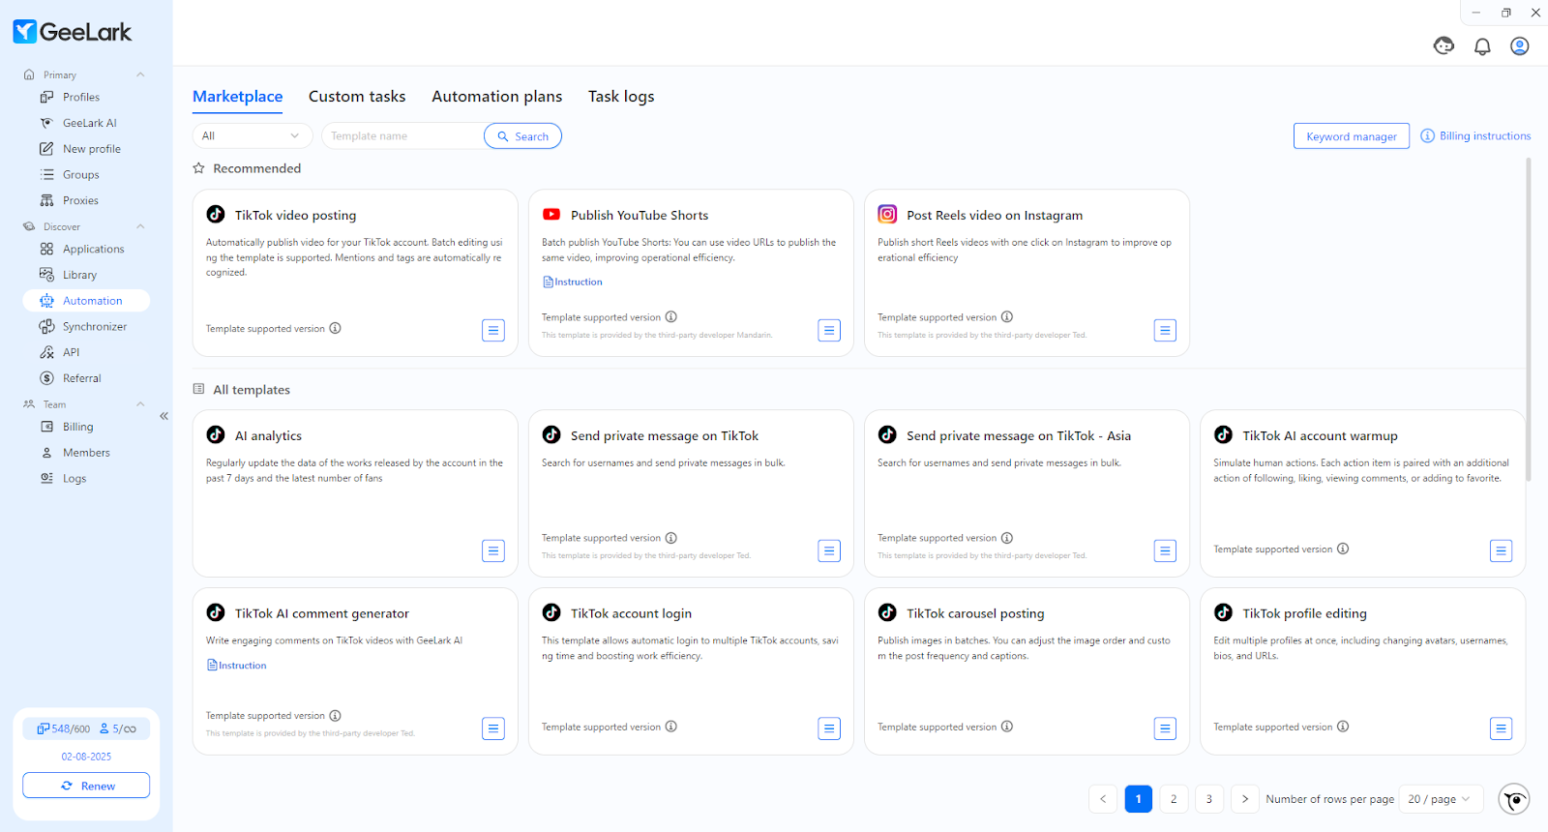Open Members in the sidebar
The width and height of the screenshot is (1548, 832).
pos(86,453)
